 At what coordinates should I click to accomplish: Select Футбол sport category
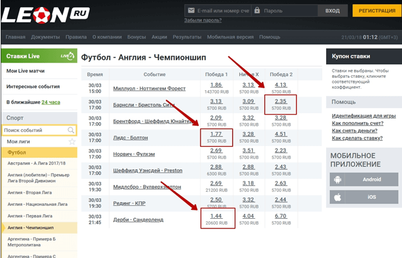39,152
